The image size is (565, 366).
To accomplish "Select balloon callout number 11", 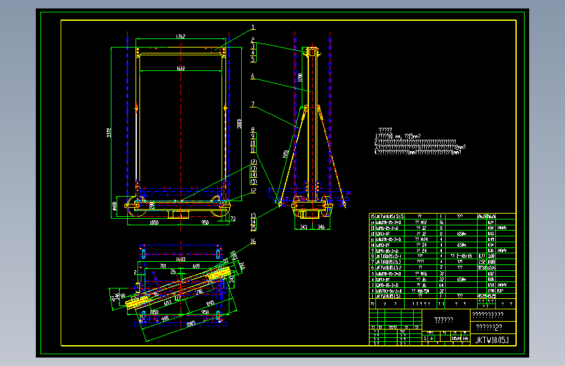I will 253,150.
